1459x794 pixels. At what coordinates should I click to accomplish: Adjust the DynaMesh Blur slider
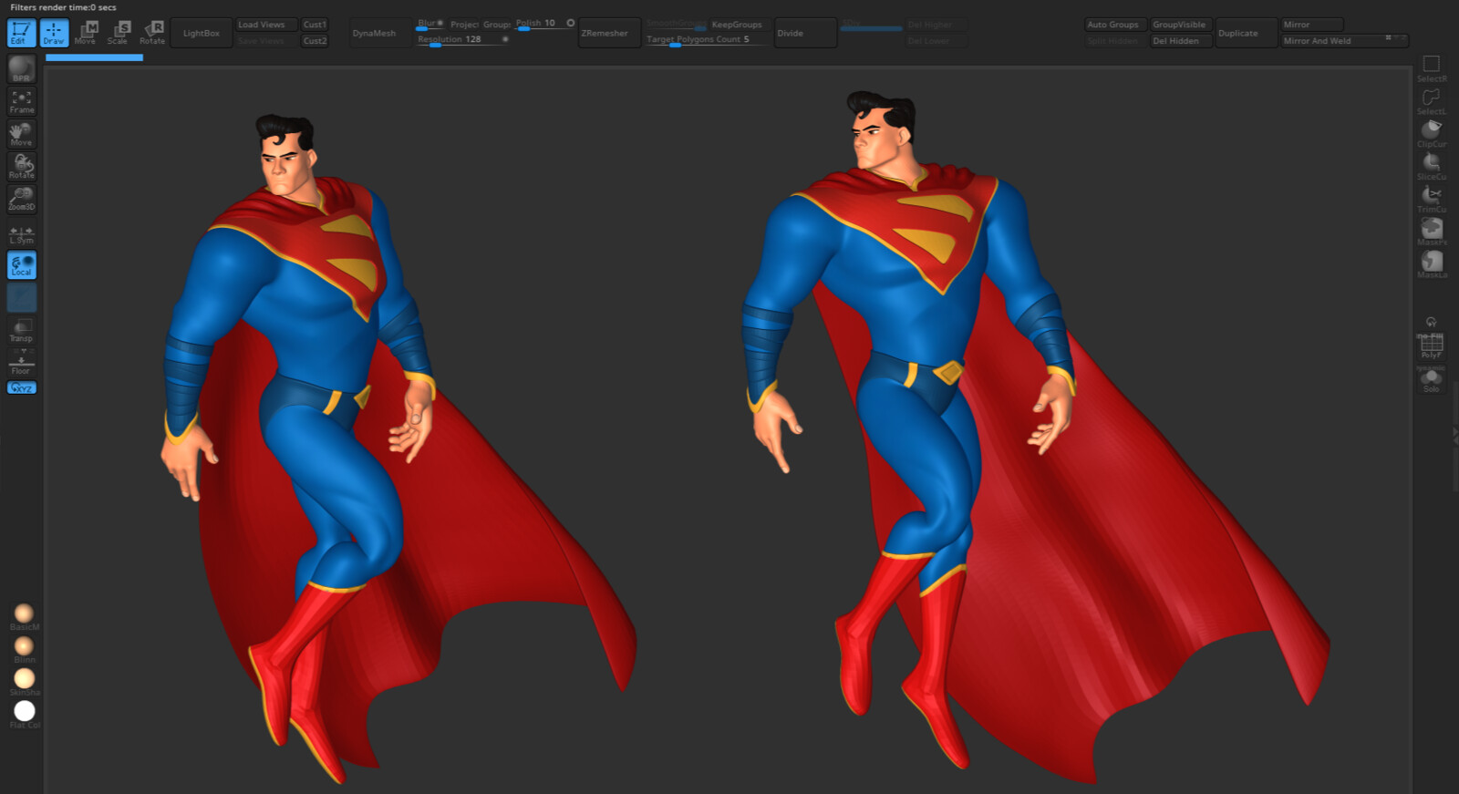point(430,25)
